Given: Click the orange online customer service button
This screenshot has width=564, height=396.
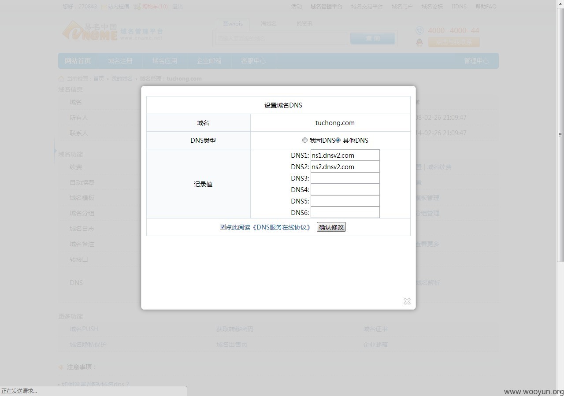Looking at the screenshot, I should [x=454, y=42].
